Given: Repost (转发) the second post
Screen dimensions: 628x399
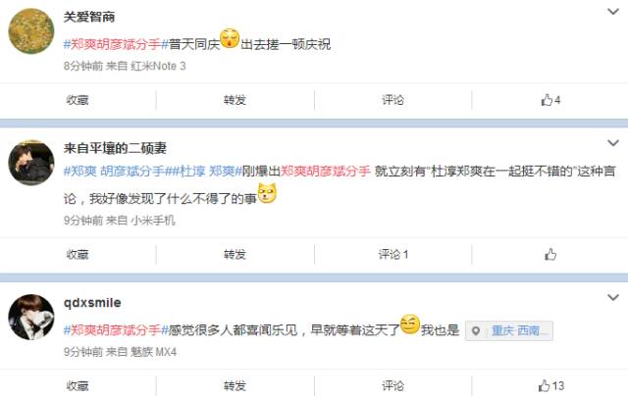Looking at the screenshot, I should pos(235,255).
